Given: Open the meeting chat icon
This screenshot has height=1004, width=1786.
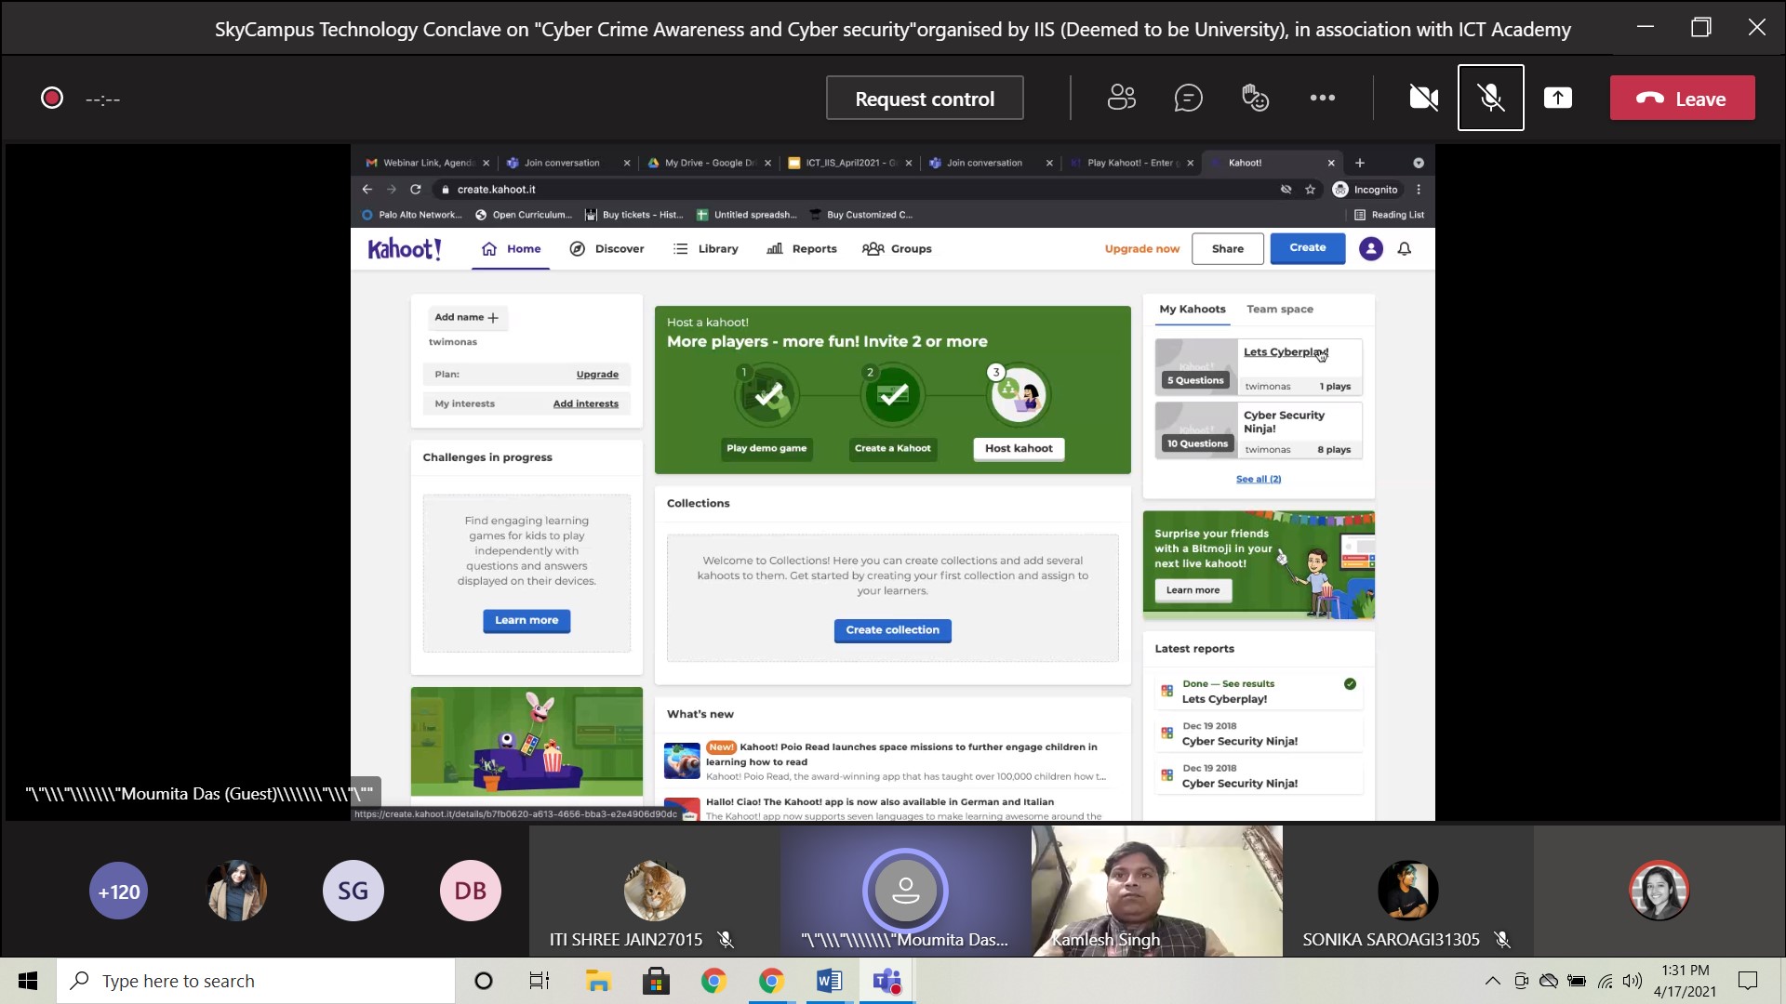Looking at the screenshot, I should [x=1188, y=98].
